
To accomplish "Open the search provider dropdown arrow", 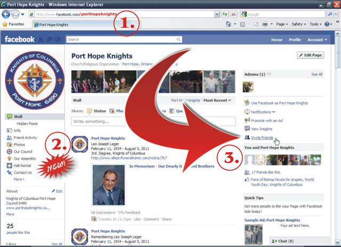I will pos(336,14).
